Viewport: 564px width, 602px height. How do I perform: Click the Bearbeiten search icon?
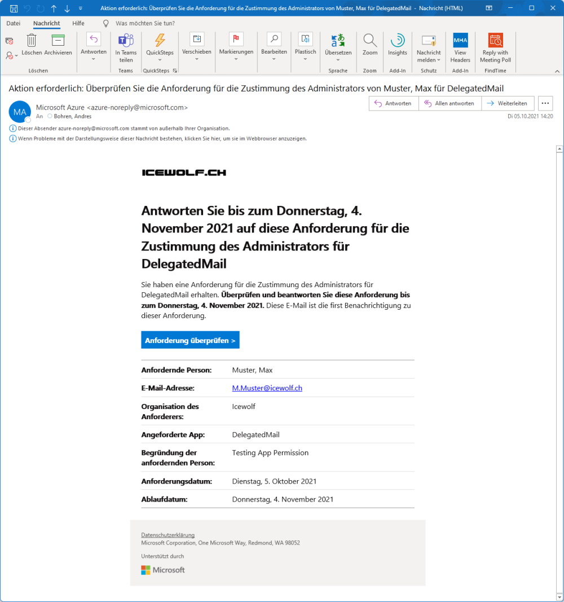274,39
